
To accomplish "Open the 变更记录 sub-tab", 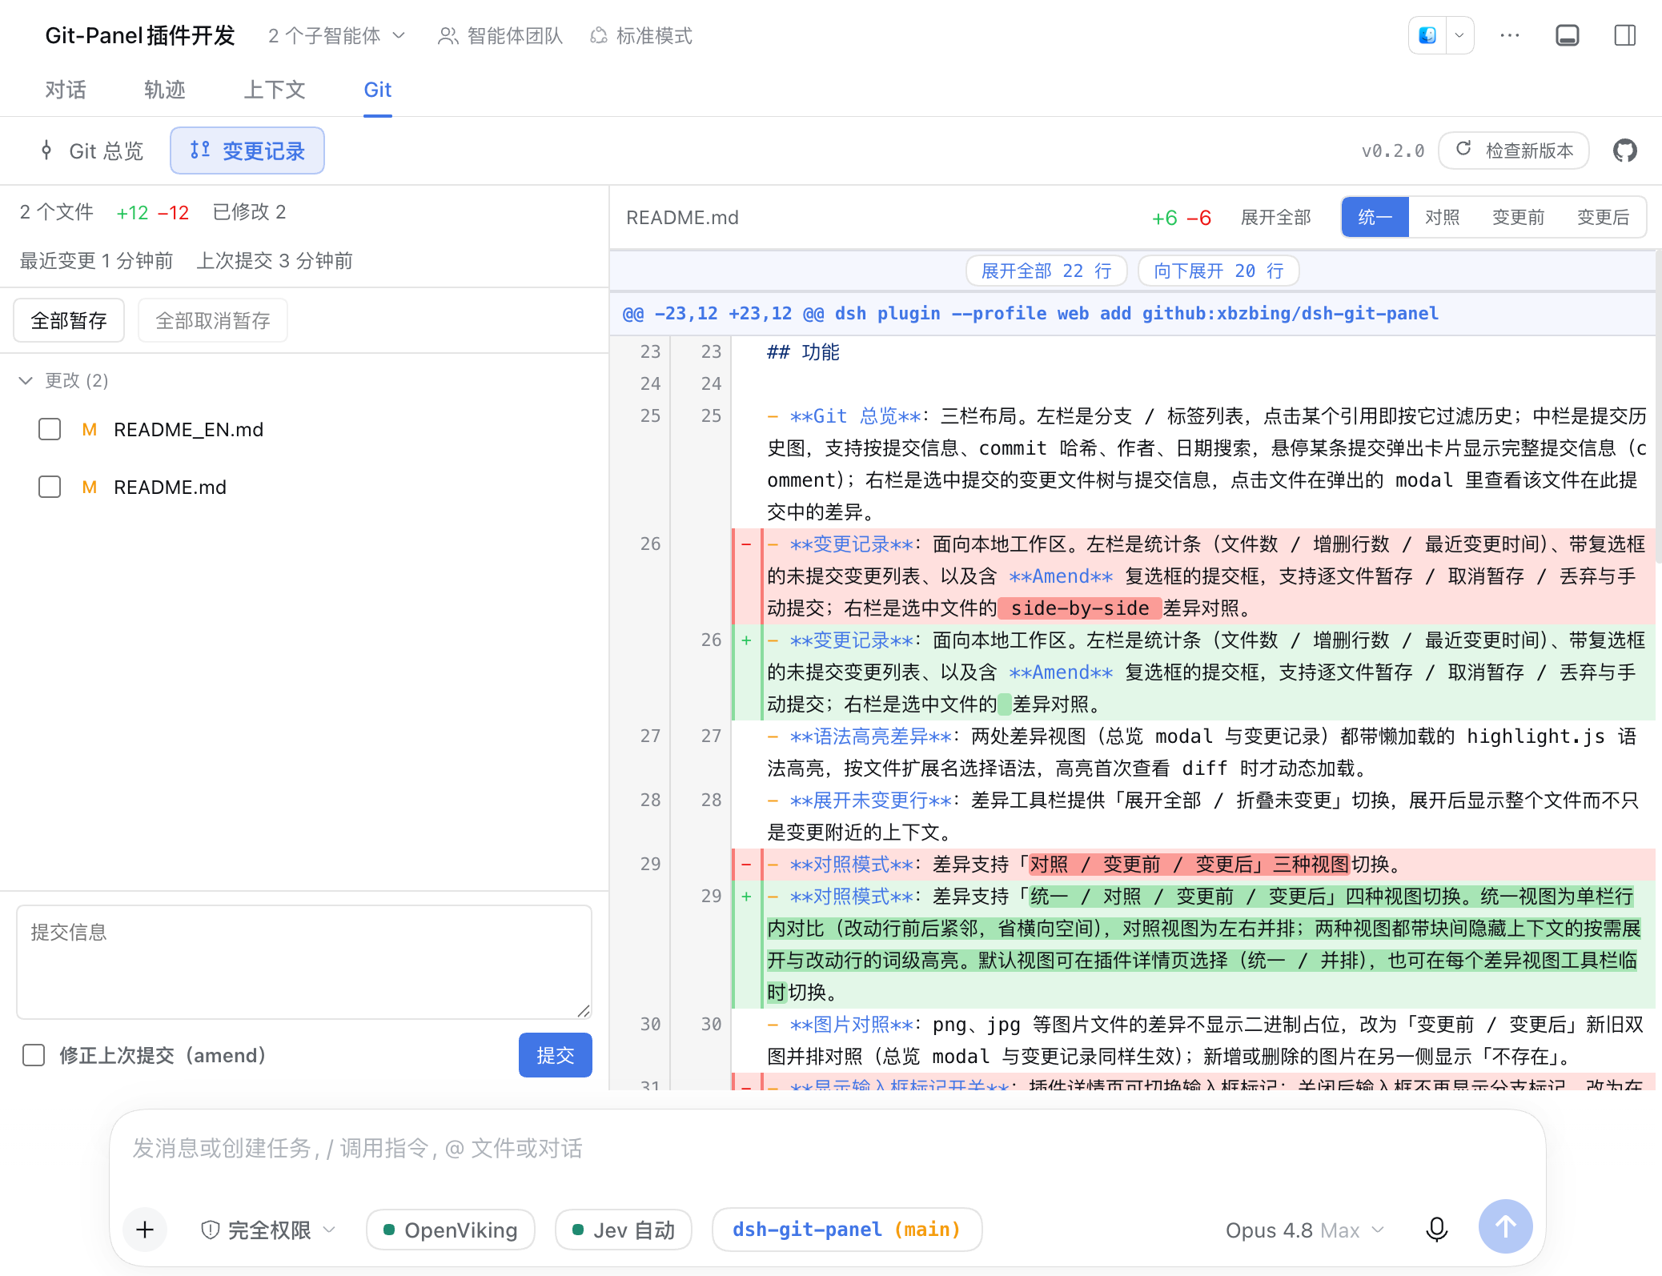I will pyautogui.click(x=247, y=150).
